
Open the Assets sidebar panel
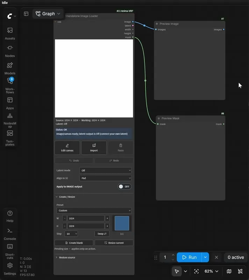point(10,34)
